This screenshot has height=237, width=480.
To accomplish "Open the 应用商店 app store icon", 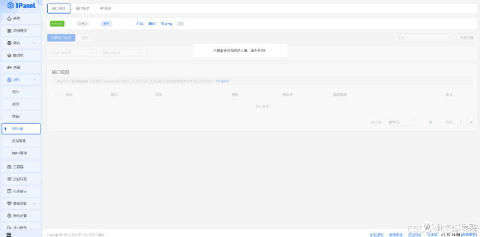I will click(x=9, y=31).
